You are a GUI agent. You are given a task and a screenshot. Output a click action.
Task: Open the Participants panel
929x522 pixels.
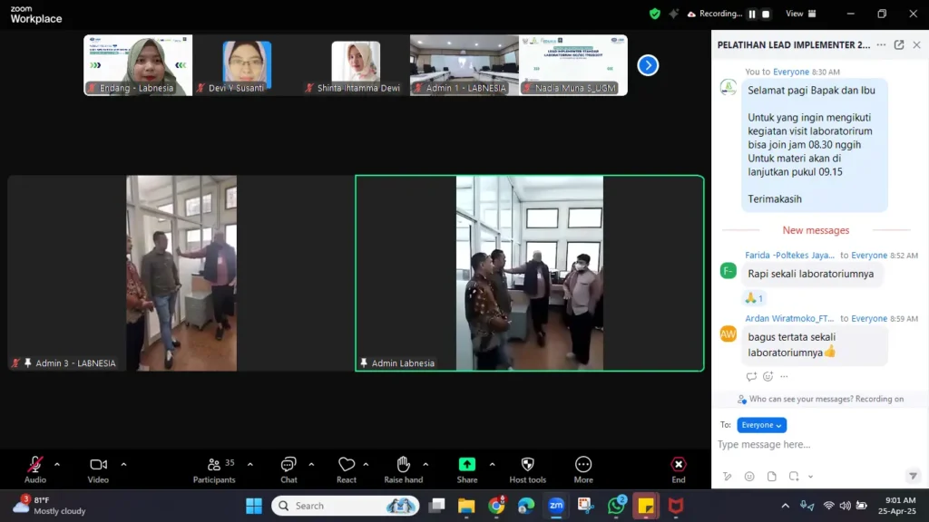tap(214, 465)
